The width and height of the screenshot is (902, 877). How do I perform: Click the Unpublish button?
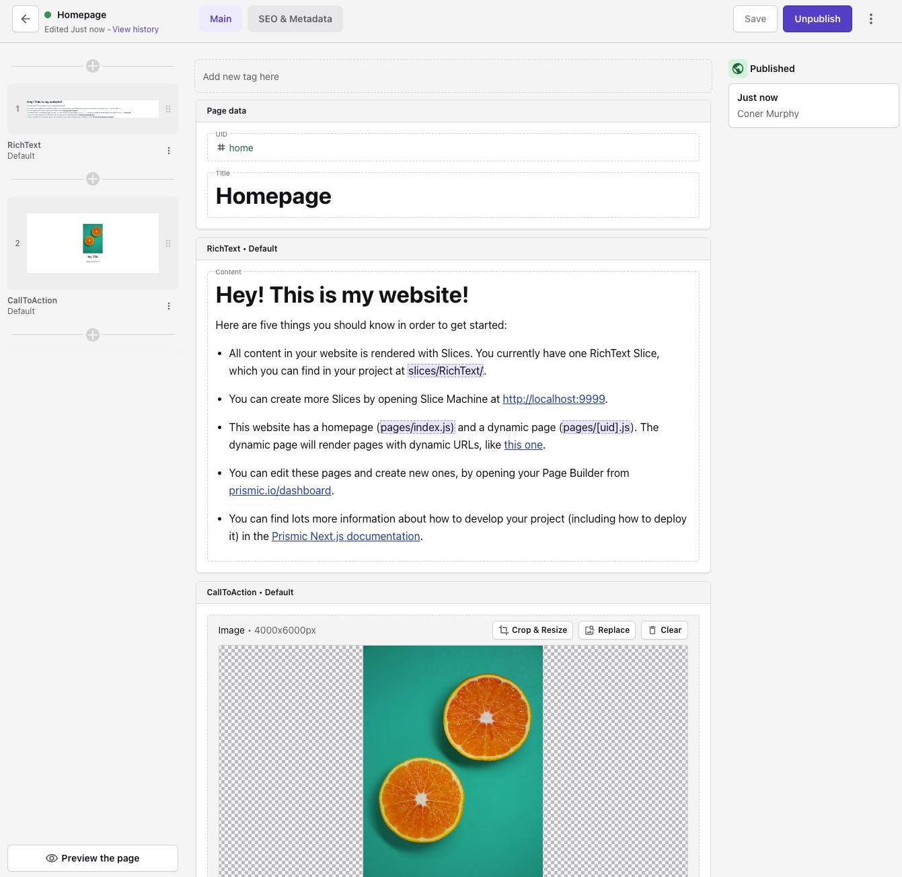[817, 19]
